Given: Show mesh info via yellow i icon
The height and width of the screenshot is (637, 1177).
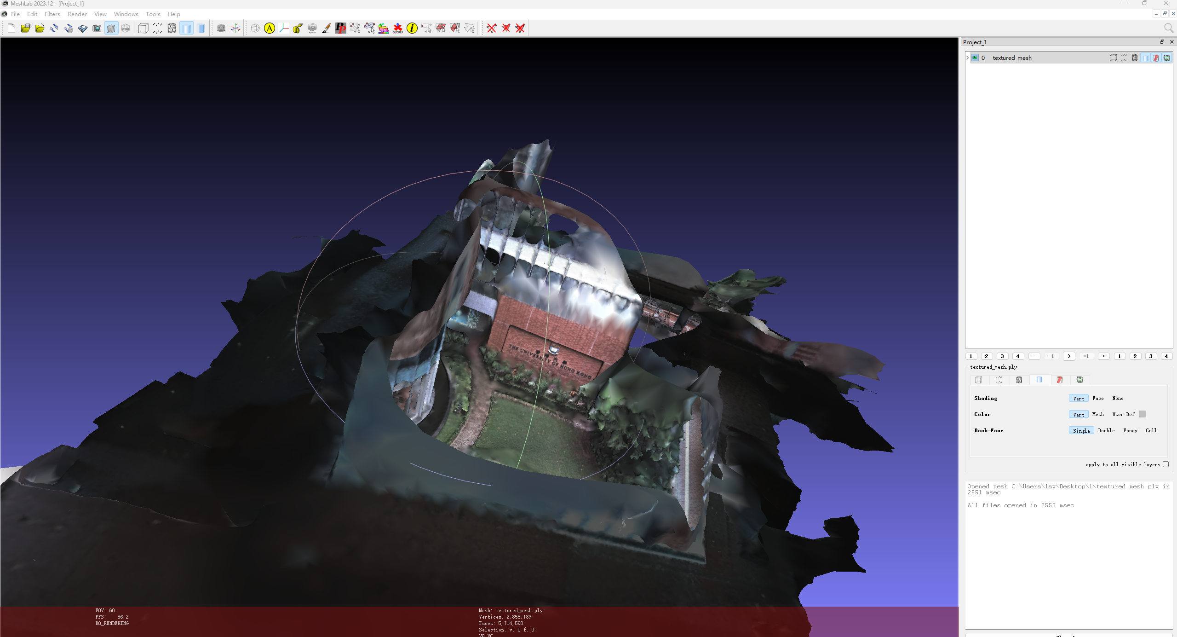Looking at the screenshot, I should [x=412, y=29].
